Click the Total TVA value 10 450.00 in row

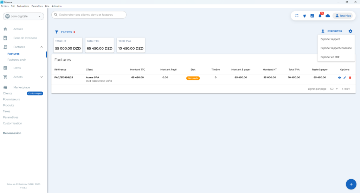(x=294, y=78)
